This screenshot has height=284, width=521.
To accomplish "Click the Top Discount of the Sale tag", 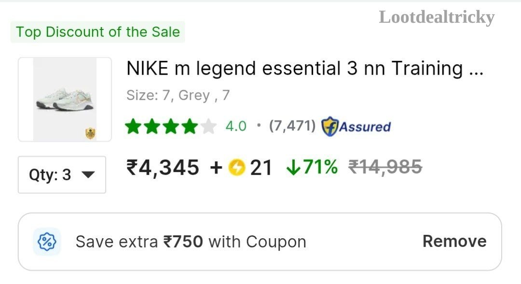I will (97, 32).
